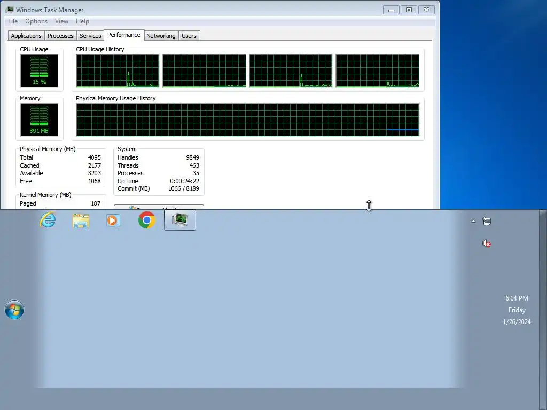Click the 6:04 PM clock
The height and width of the screenshot is (410, 547).
(x=517, y=298)
